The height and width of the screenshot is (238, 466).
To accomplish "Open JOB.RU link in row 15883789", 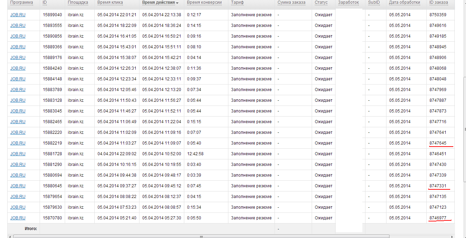I will [18, 90].
